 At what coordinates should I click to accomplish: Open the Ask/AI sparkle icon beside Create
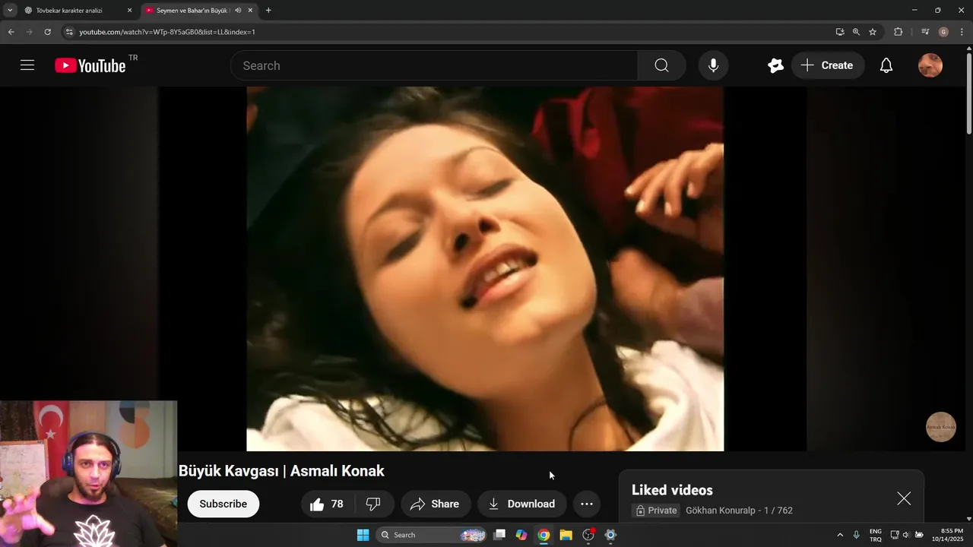(775, 65)
